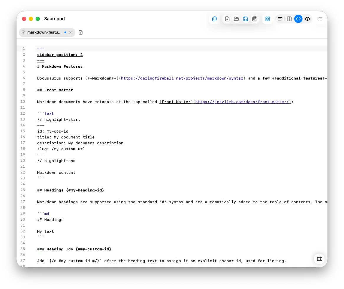
Task: Click the save all icon
Action: click(x=255, y=19)
